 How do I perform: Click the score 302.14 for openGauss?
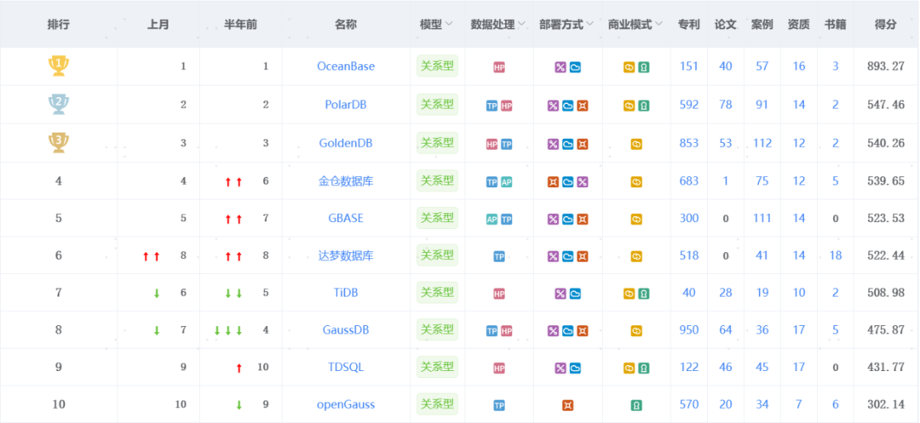click(885, 404)
